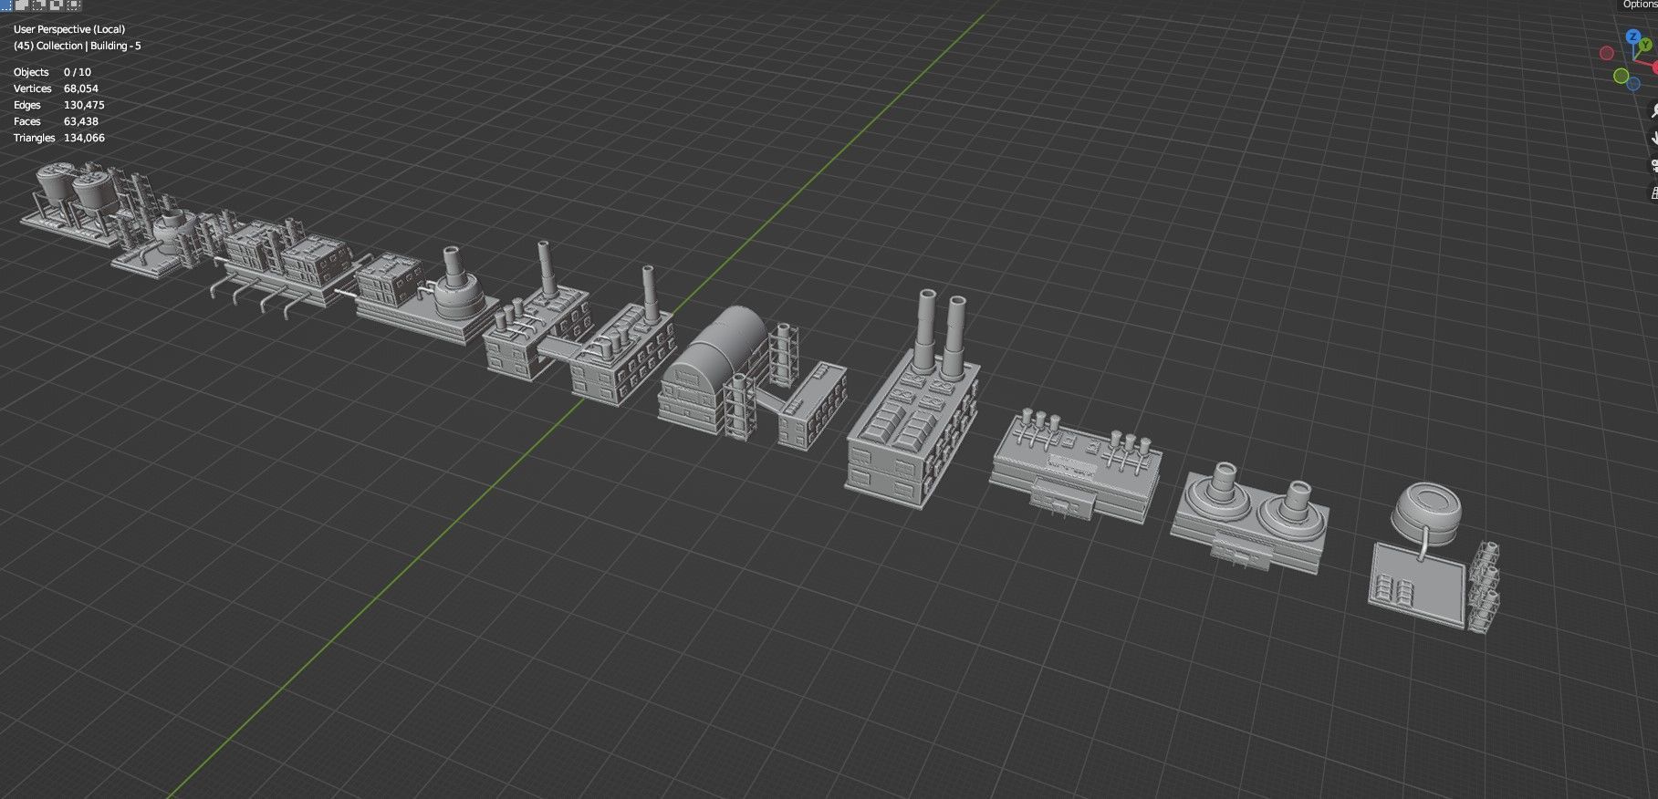Image resolution: width=1658 pixels, height=799 pixels.
Task: Click the "Triangles" statistics label
Action: pyautogui.click(x=35, y=138)
